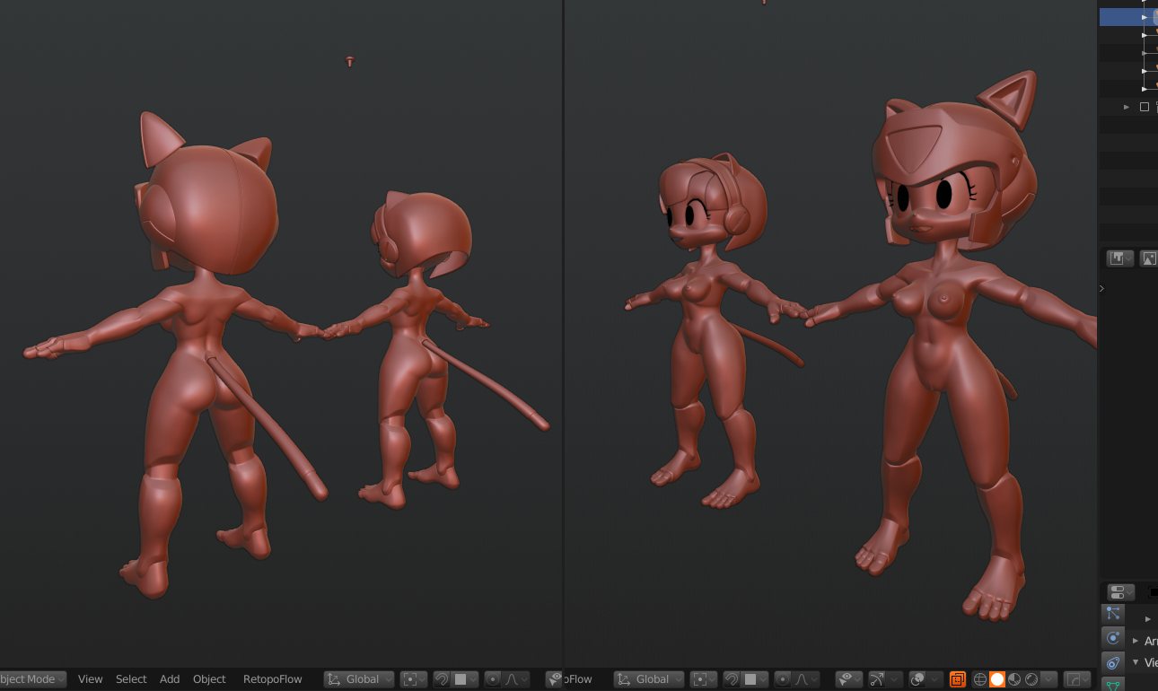Open snap element options in left viewport header

(x=465, y=679)
